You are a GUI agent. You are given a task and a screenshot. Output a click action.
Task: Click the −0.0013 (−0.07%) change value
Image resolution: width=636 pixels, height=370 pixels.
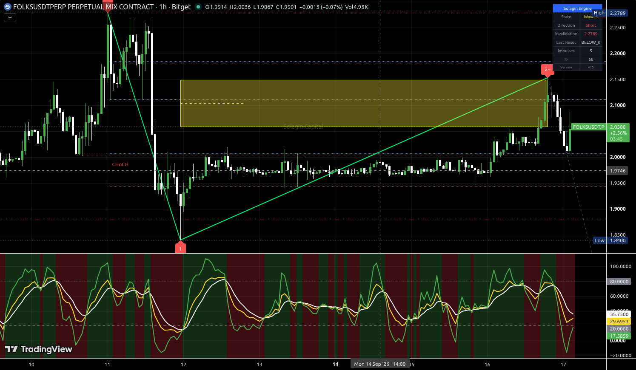[321, 7]
